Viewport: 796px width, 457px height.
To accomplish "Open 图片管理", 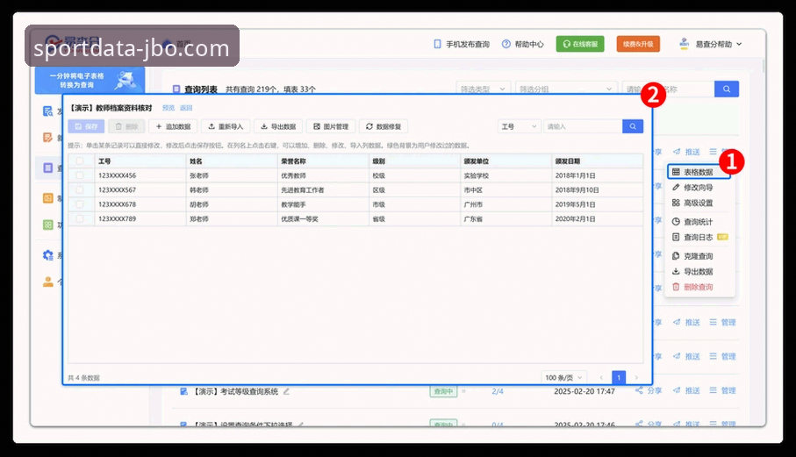I will pos(331,126).
